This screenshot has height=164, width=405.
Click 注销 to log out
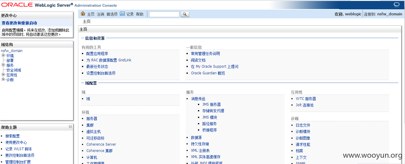(x=100, y=14)
